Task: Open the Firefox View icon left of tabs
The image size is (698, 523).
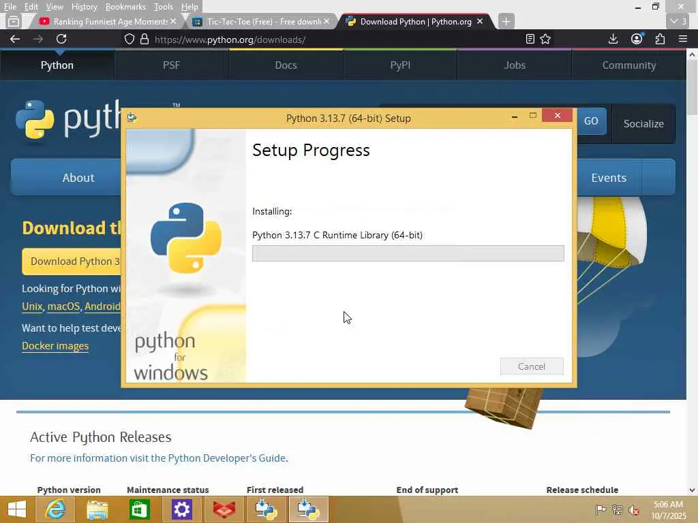Action: click(x=14, y=21)
